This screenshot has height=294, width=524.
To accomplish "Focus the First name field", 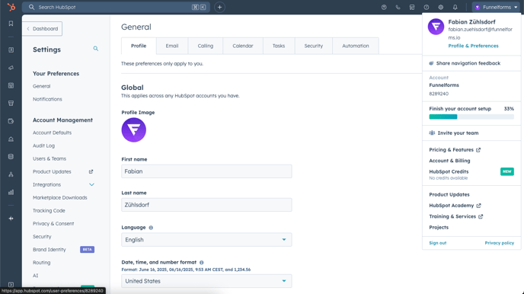I will [x=206, y=171].
